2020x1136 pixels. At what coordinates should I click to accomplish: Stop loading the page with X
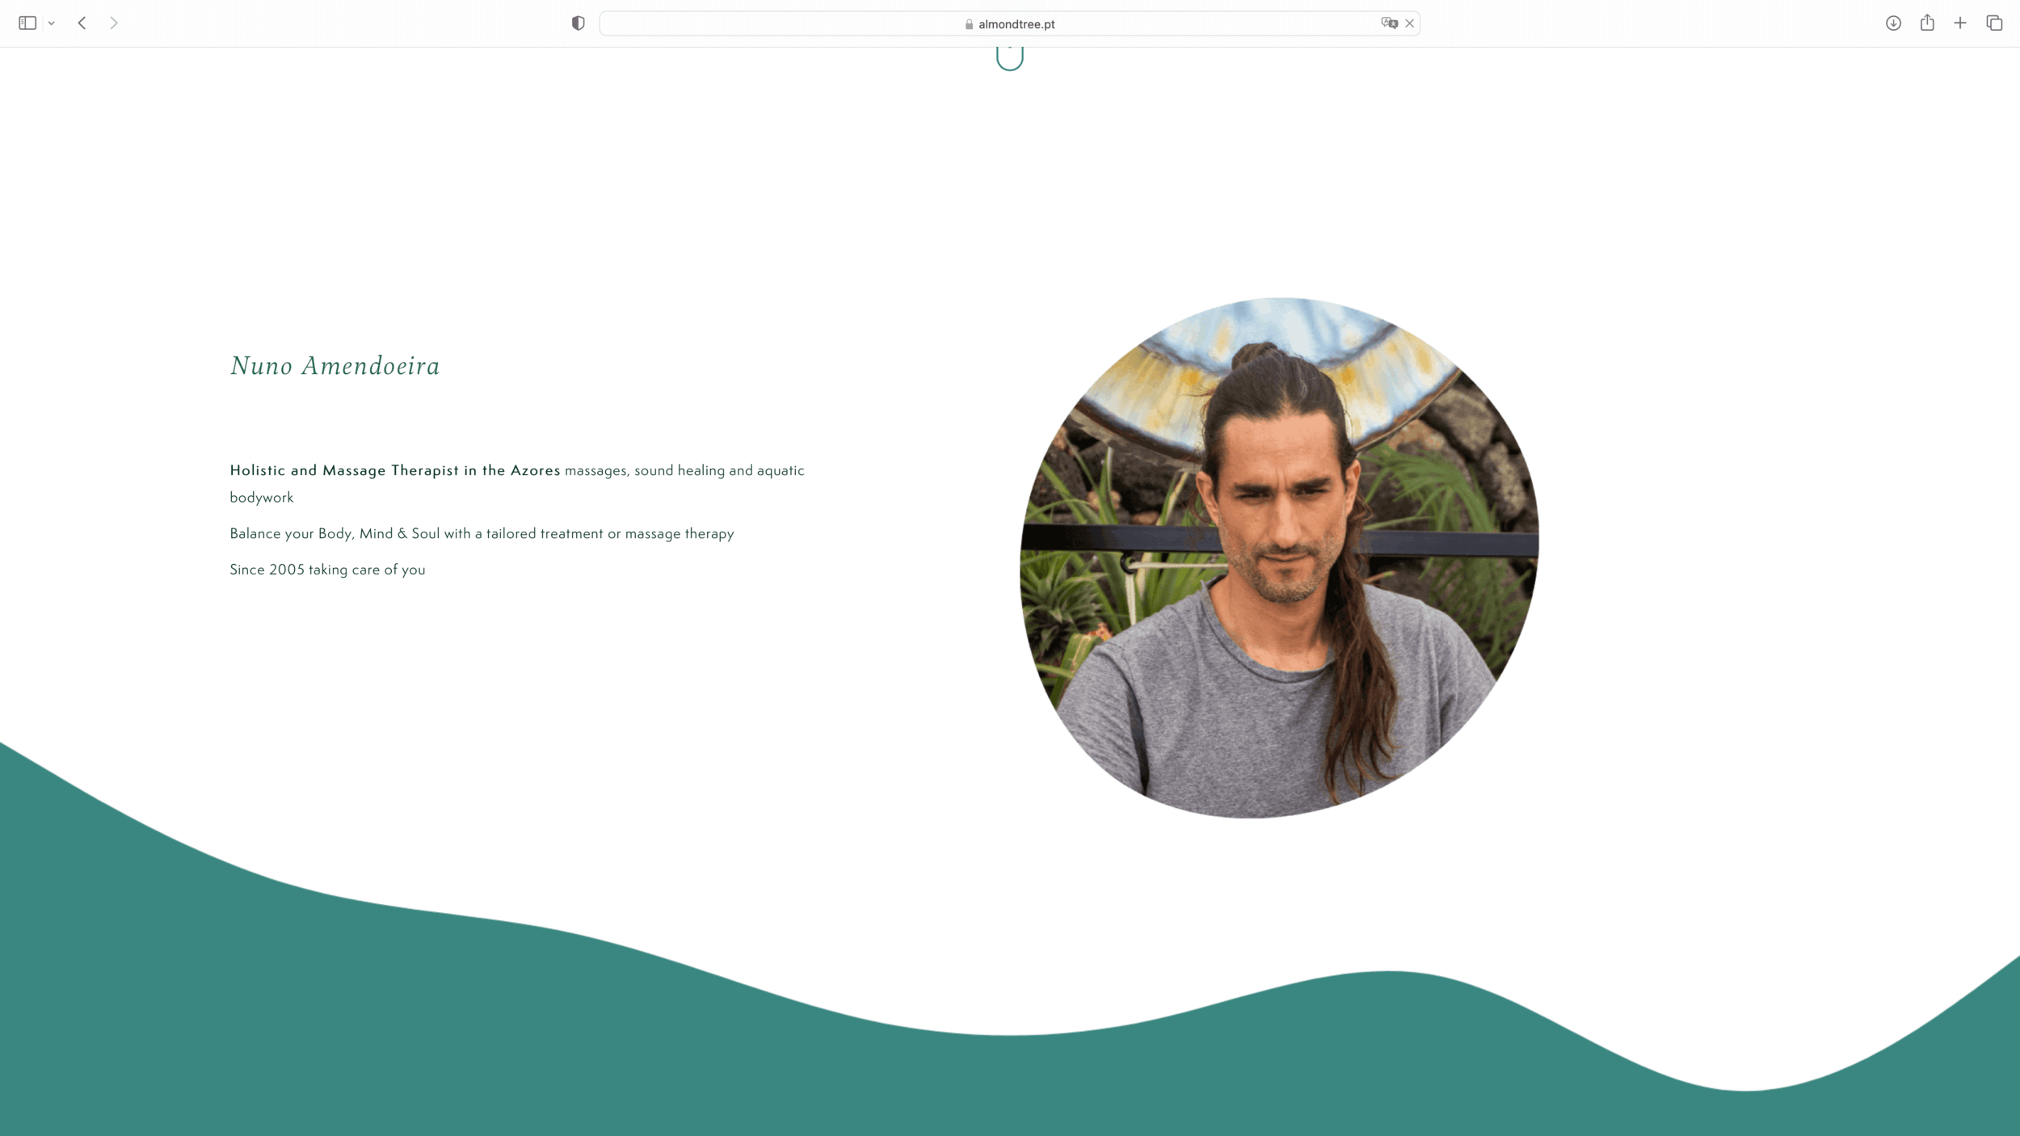(x=1410, y=23)
